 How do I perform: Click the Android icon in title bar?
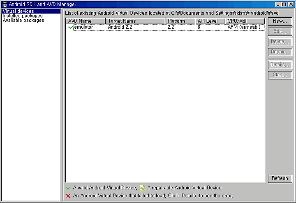tap(5, 5)
